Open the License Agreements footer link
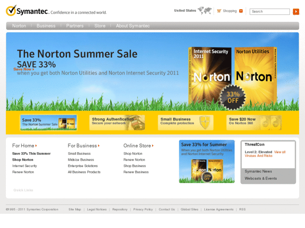305x228 pixels. coord(219,209)
